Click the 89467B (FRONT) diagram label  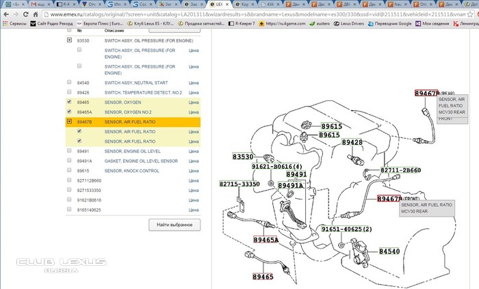coord(389,199)
